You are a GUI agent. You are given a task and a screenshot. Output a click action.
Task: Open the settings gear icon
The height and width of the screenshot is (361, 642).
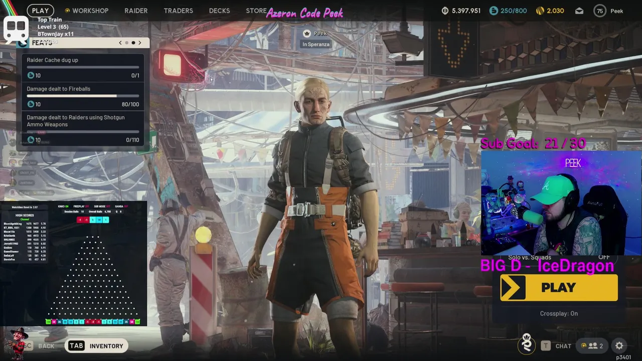[619, 345]
